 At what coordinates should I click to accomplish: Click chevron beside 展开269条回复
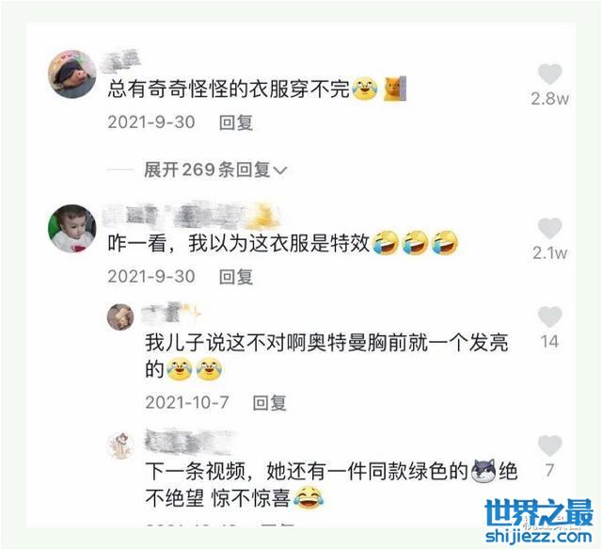click(280, 170)
